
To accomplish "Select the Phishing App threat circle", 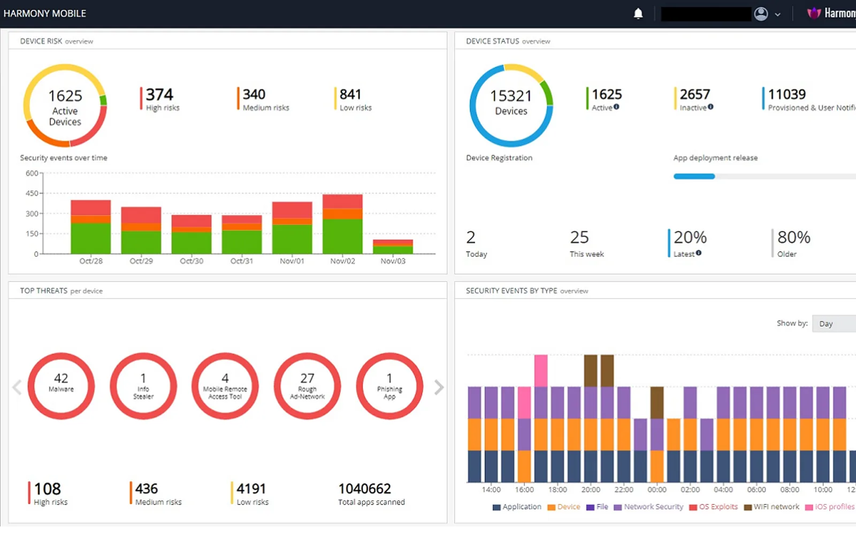I will pyautogui.click(x=389, y=386).
